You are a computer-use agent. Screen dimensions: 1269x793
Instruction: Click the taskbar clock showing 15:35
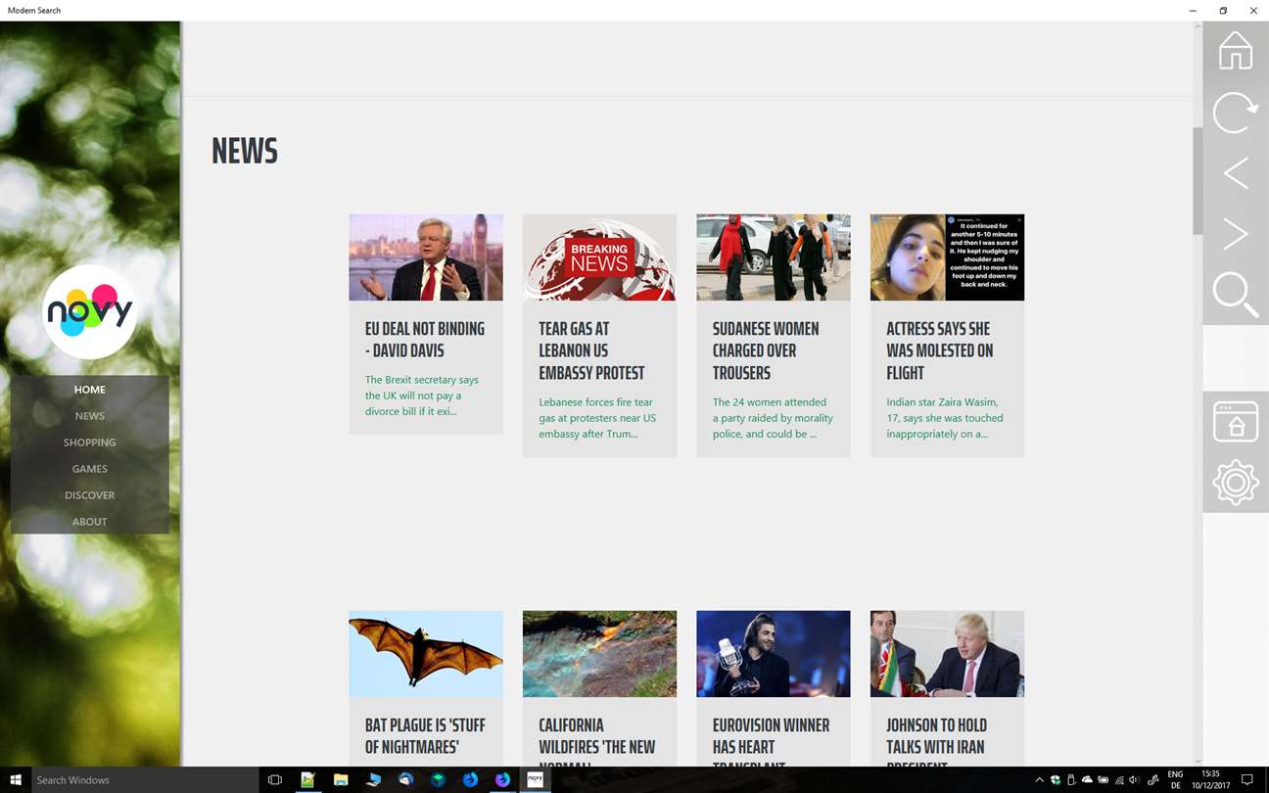tap(1210, 780)
